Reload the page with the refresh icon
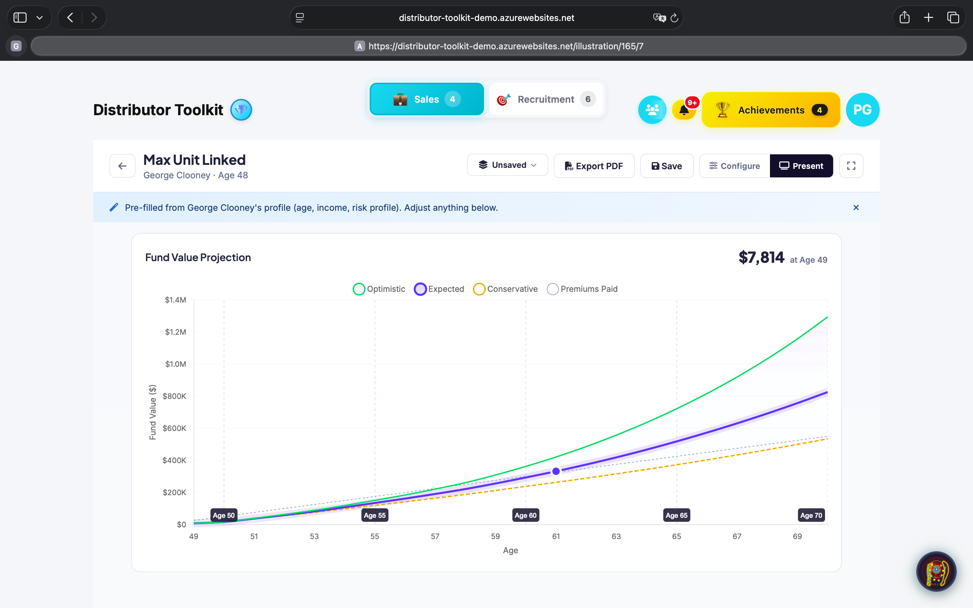The width and height of the screenshot is (973, 608). (674, 17)
